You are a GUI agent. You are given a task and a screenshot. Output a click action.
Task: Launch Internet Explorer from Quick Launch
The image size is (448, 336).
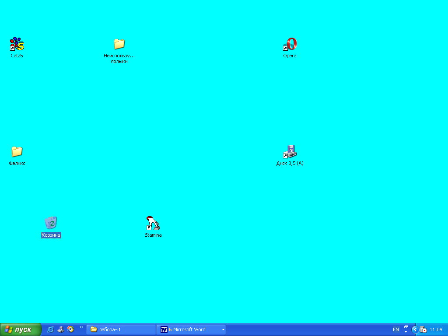click(51, 329)
